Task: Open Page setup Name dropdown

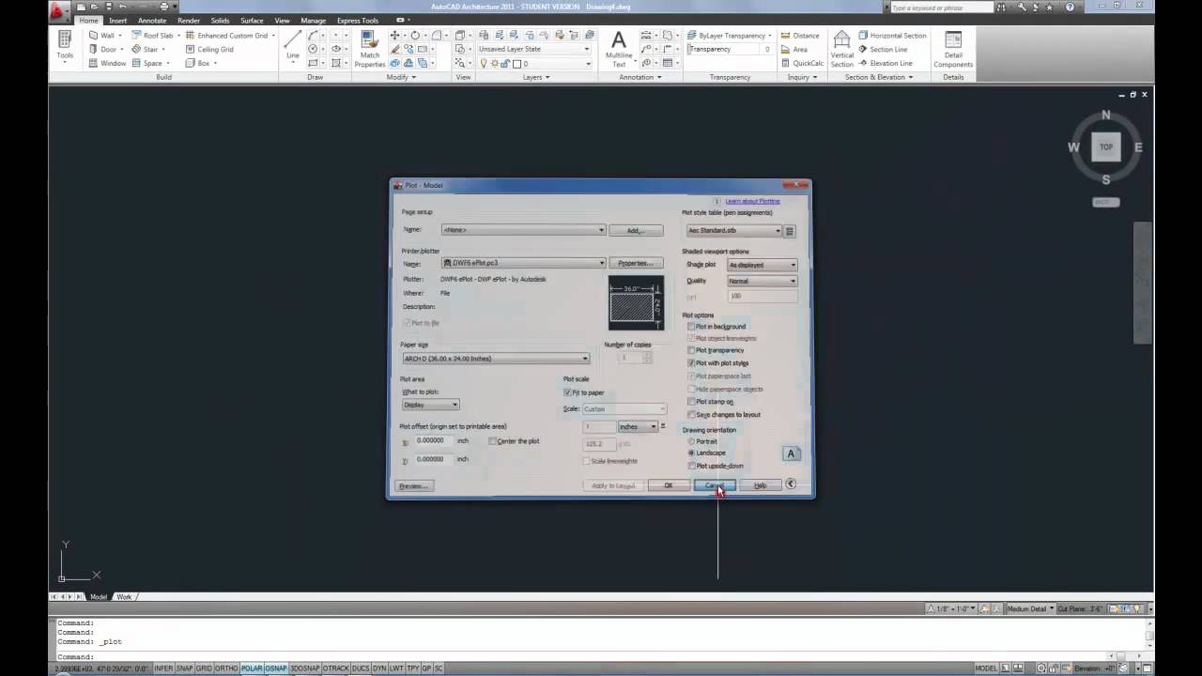Action: [x=524, y=230]
